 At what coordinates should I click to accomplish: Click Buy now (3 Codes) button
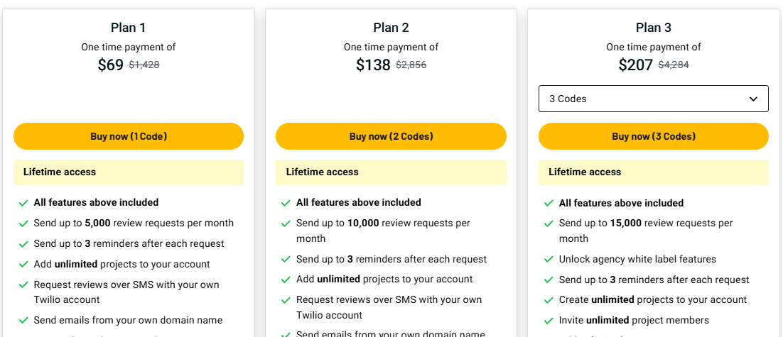(654, 136)
